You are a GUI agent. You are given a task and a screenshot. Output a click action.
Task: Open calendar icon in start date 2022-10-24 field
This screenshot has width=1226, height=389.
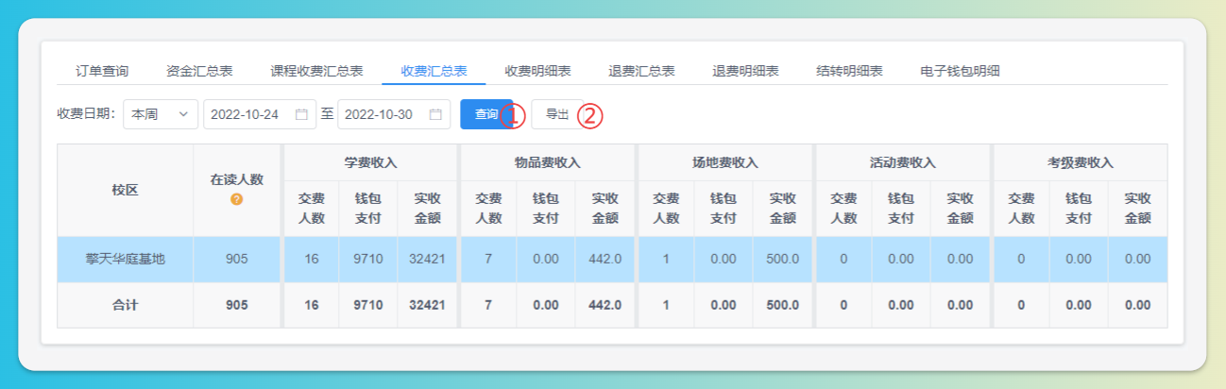(x=301, y=114)
